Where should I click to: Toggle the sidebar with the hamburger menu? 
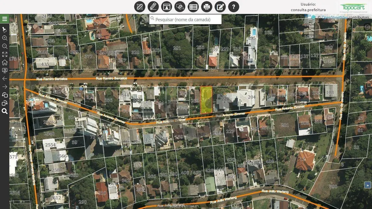point(5,19)
